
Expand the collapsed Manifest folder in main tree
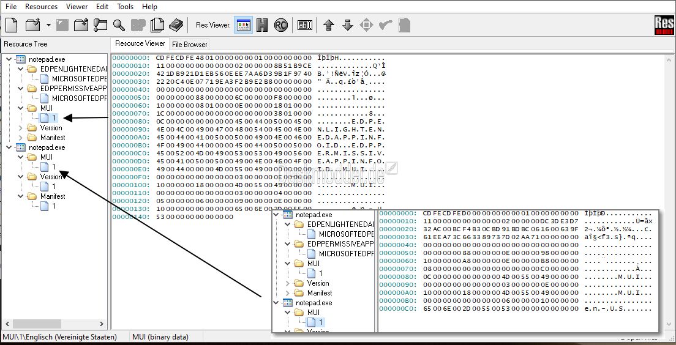[x=21, y=138]
